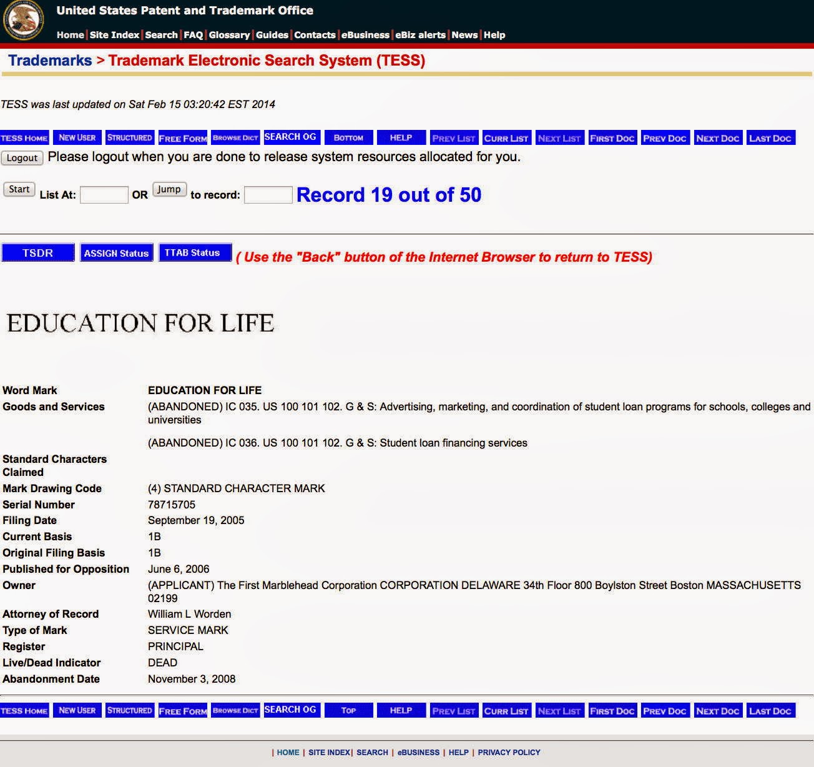Open Glossary in header navigation
Image resolution: width=814 pixels, height=767 pixels.
(229, 35)
